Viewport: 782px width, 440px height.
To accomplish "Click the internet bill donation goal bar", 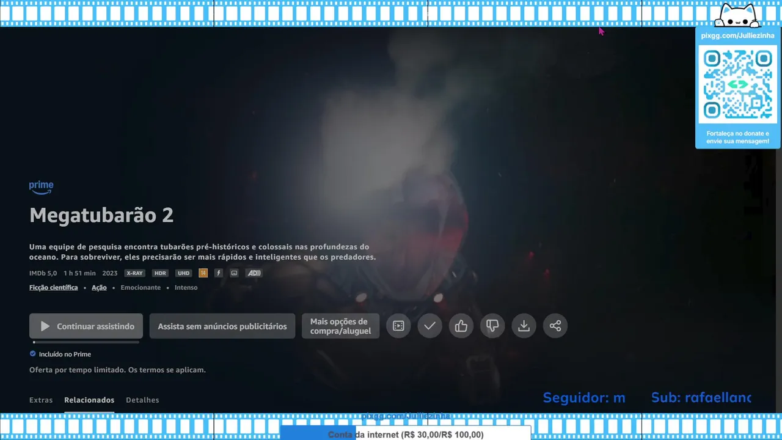I will click(406, 434).
